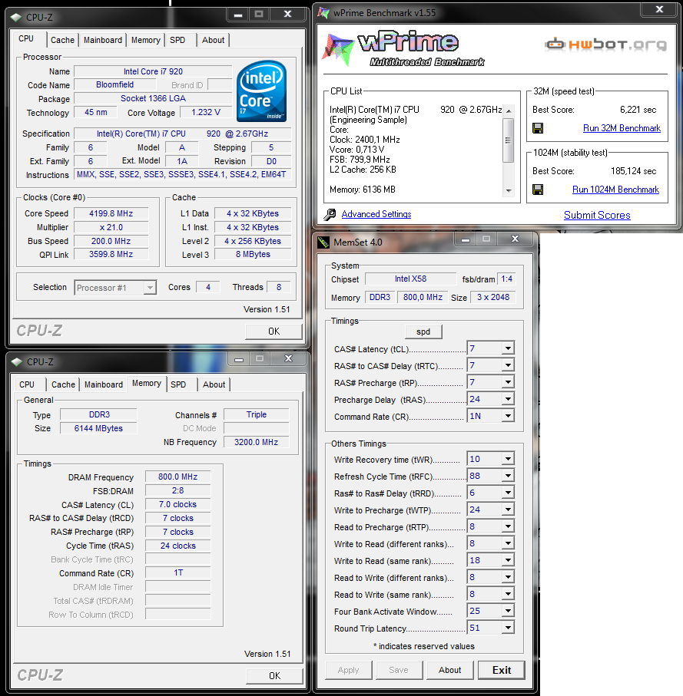The width and height of the screenshot is (683, 696).
Task: Click the floppy disk icon beside 1024M benchmark
Action: point(538,190)
